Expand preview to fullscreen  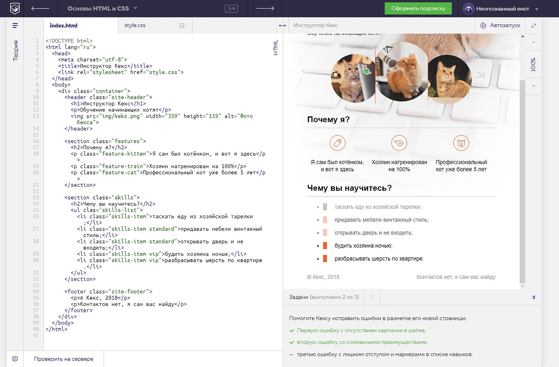[x=533, y=25]
